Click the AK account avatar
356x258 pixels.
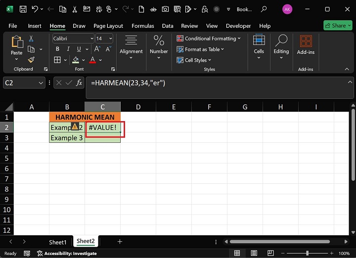(x=287, y=9)
